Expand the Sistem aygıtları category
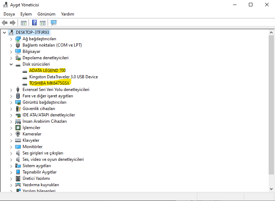Viewport: 275px width, 201px height. (11, 166)
